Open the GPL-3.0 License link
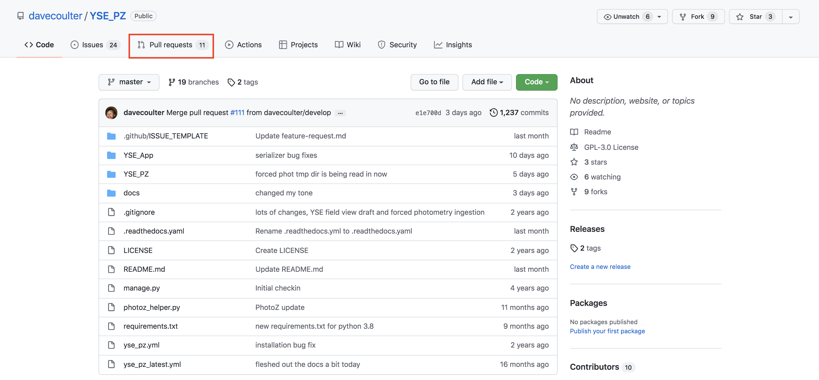819x380 pixels. 611,147
